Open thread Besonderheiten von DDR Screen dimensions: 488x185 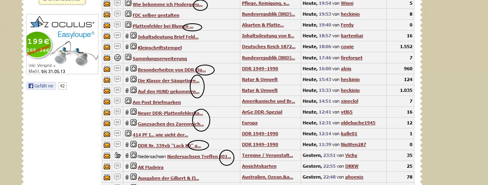tap(172, 69)
